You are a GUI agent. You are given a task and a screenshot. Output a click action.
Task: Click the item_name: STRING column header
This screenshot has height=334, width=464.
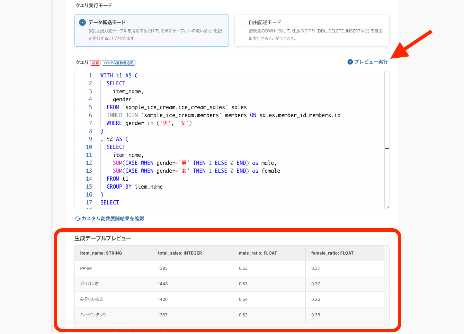pyautogui.click(x=101, y=253)
